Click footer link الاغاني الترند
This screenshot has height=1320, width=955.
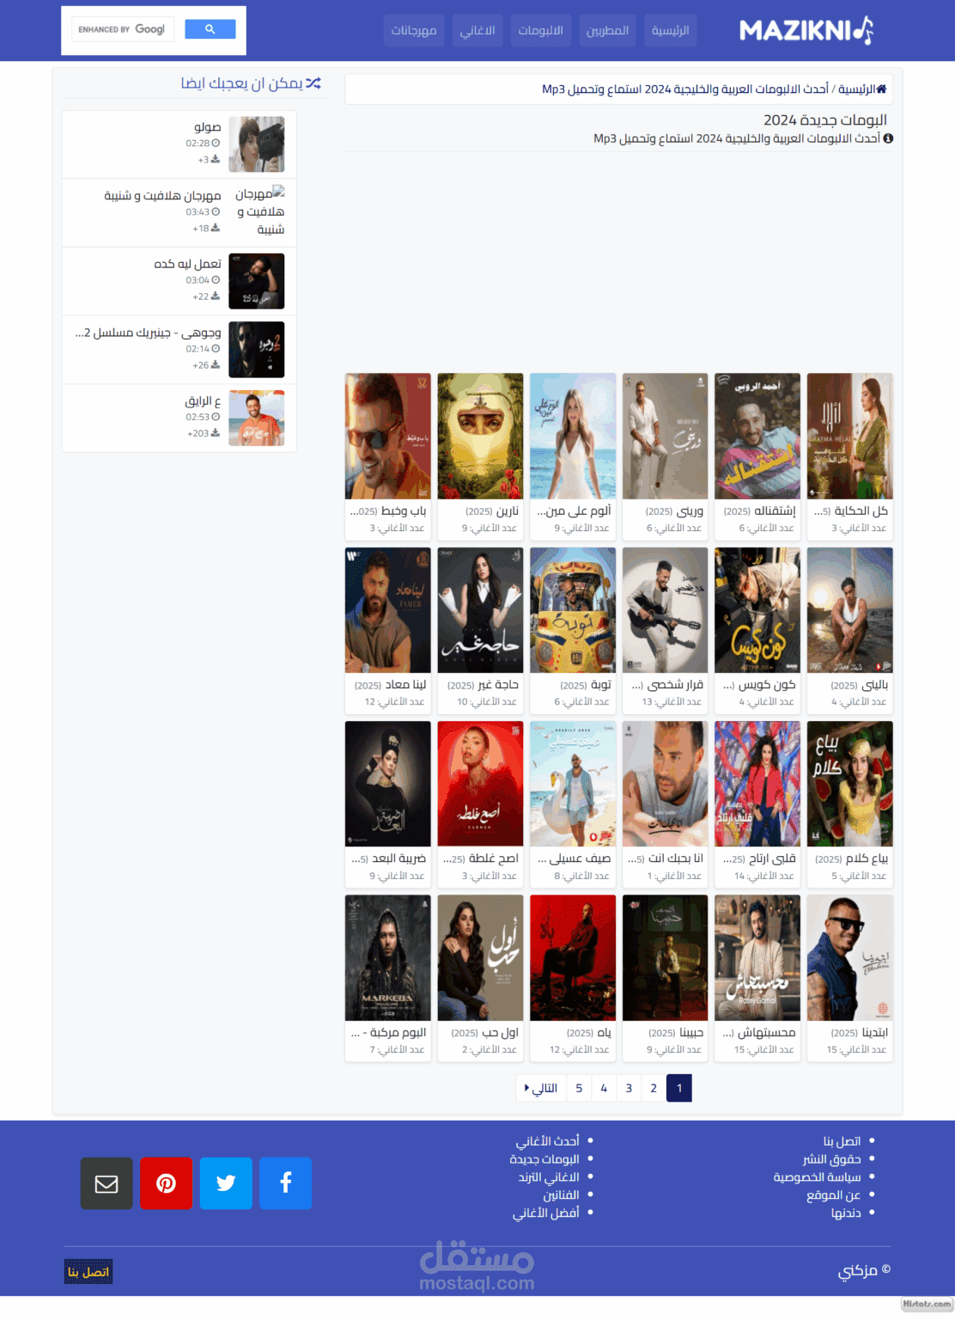tap(548, 1177)
